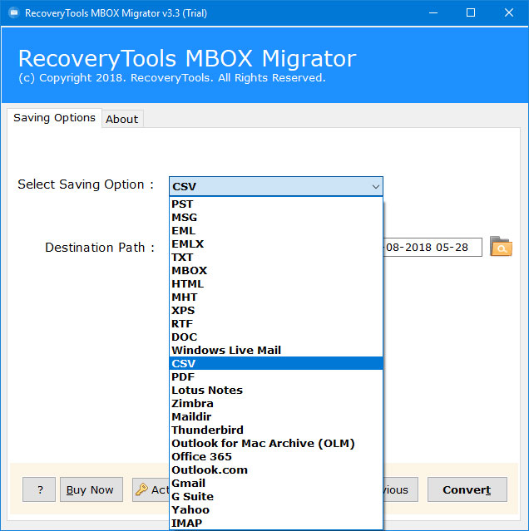Click the key icon on Activate button
Screen dimensions: 529x531
pos(141,489)
